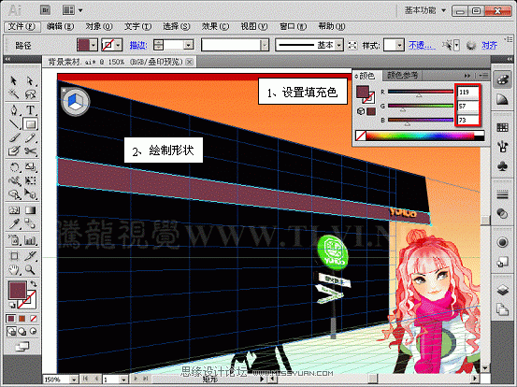Click the 对齐 align link

tap(489, 45)
